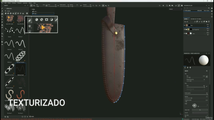
Task: Select the Polygon Fill tool
Action: 2,19
